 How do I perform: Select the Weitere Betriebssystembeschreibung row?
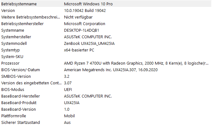click(x=106, y=17)
